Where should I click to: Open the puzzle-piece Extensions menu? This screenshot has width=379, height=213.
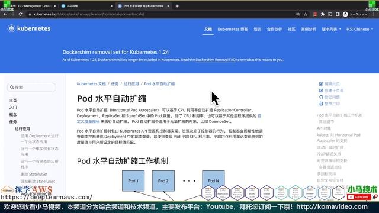coord(322,14)
